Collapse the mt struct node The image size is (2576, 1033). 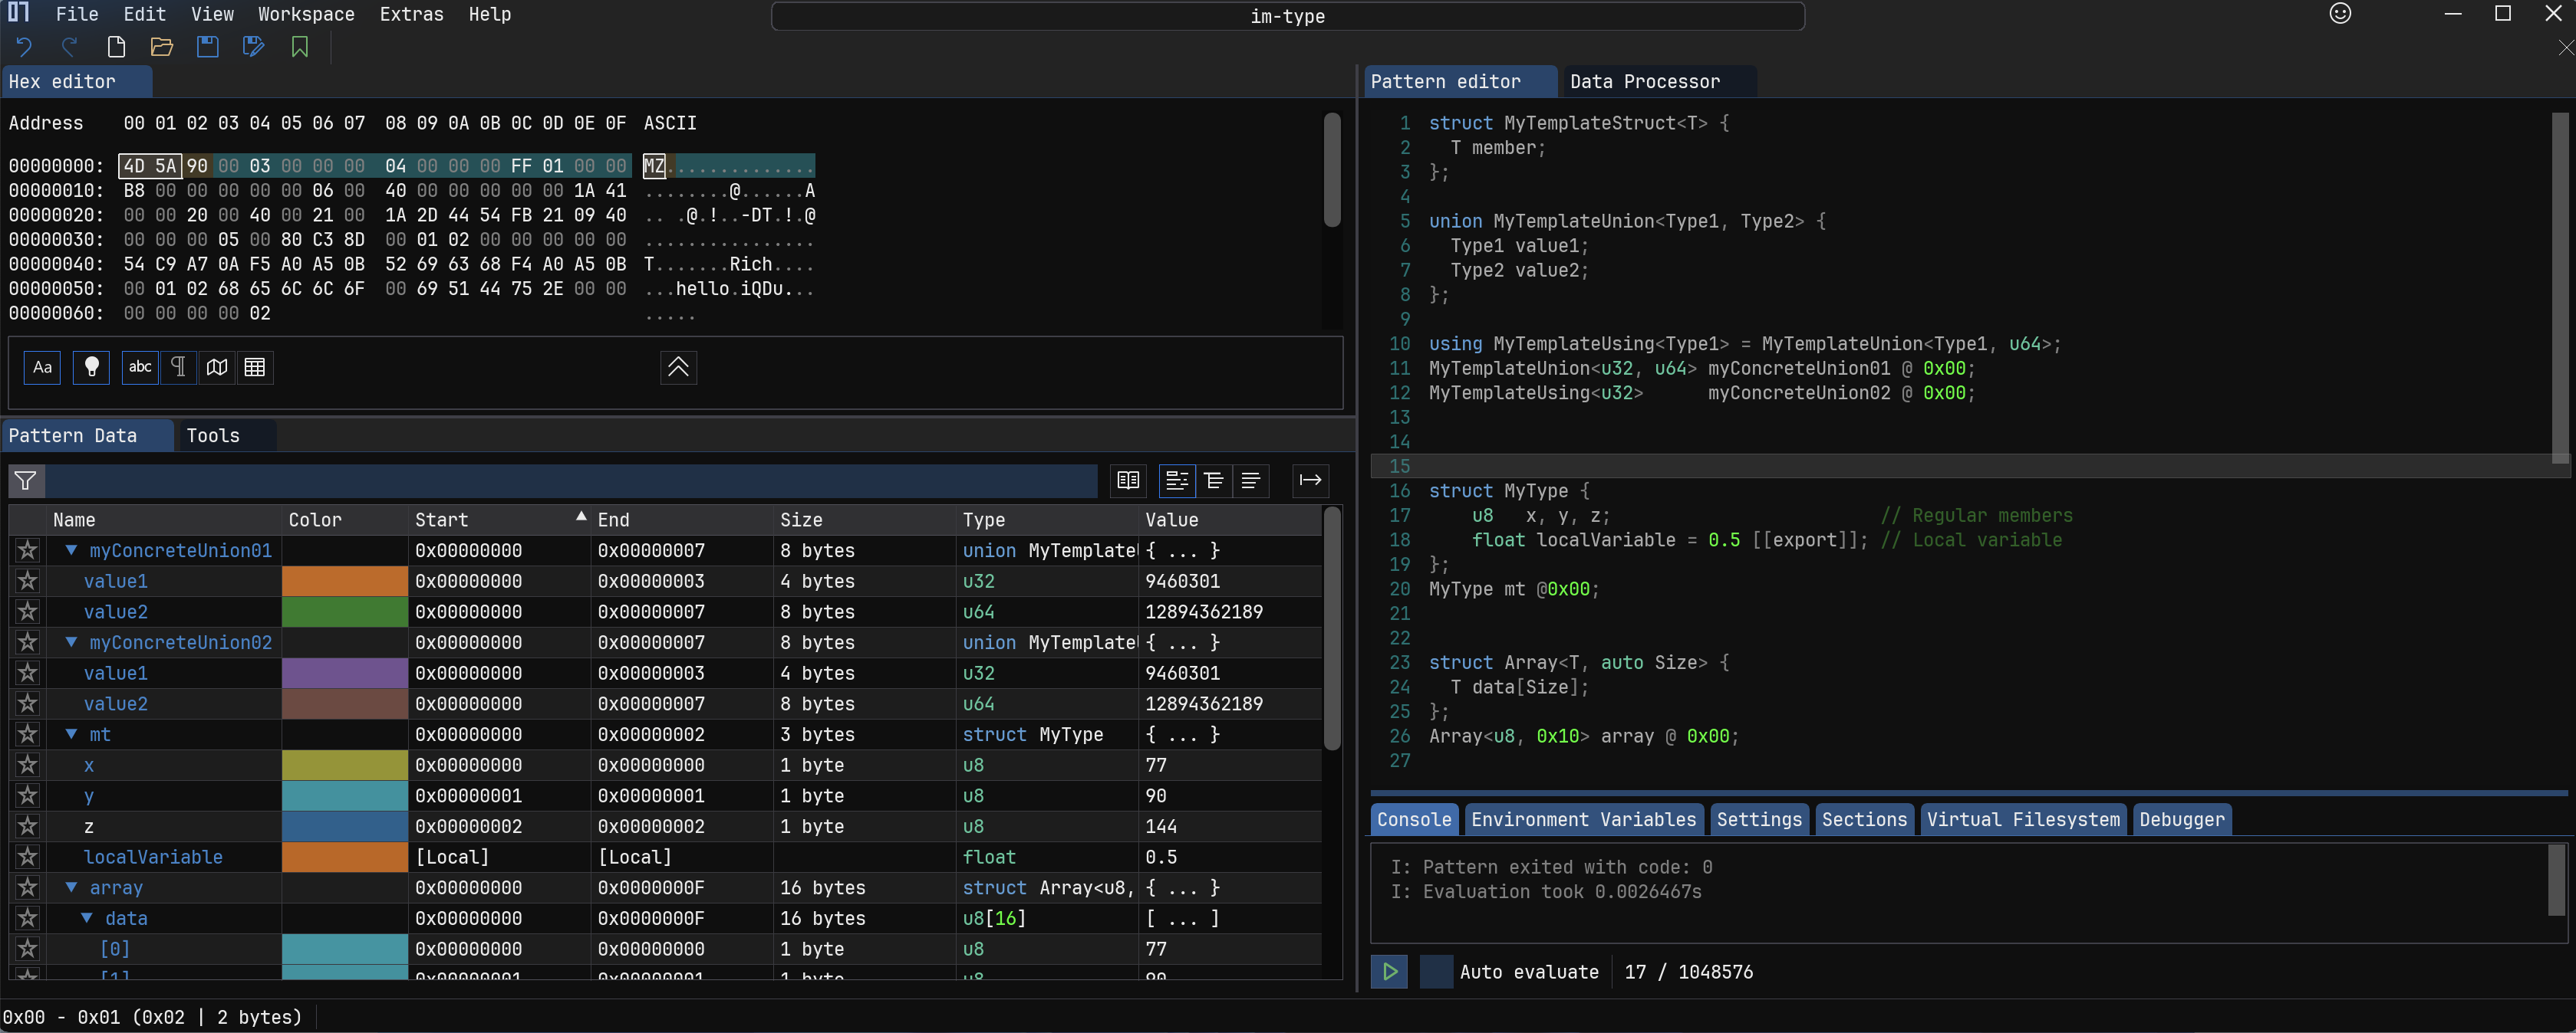pyautogui.click(x=71, y=734)
